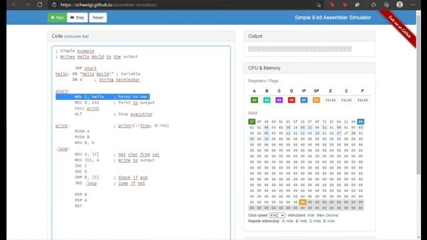Select the orange SP register value
The height and width of the screenshot is (240, 427).
[x=316, y=100]
